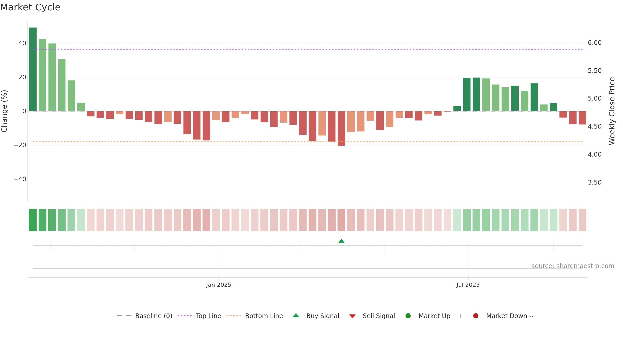Toggle the Sell Signal legend entry
Screen dimensions: 623x350
pyautogui.click(x=372, y=316)
